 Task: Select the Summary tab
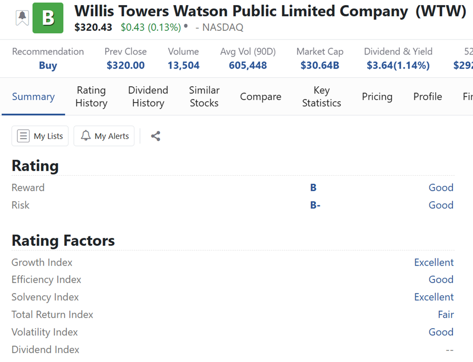point(33,96)
